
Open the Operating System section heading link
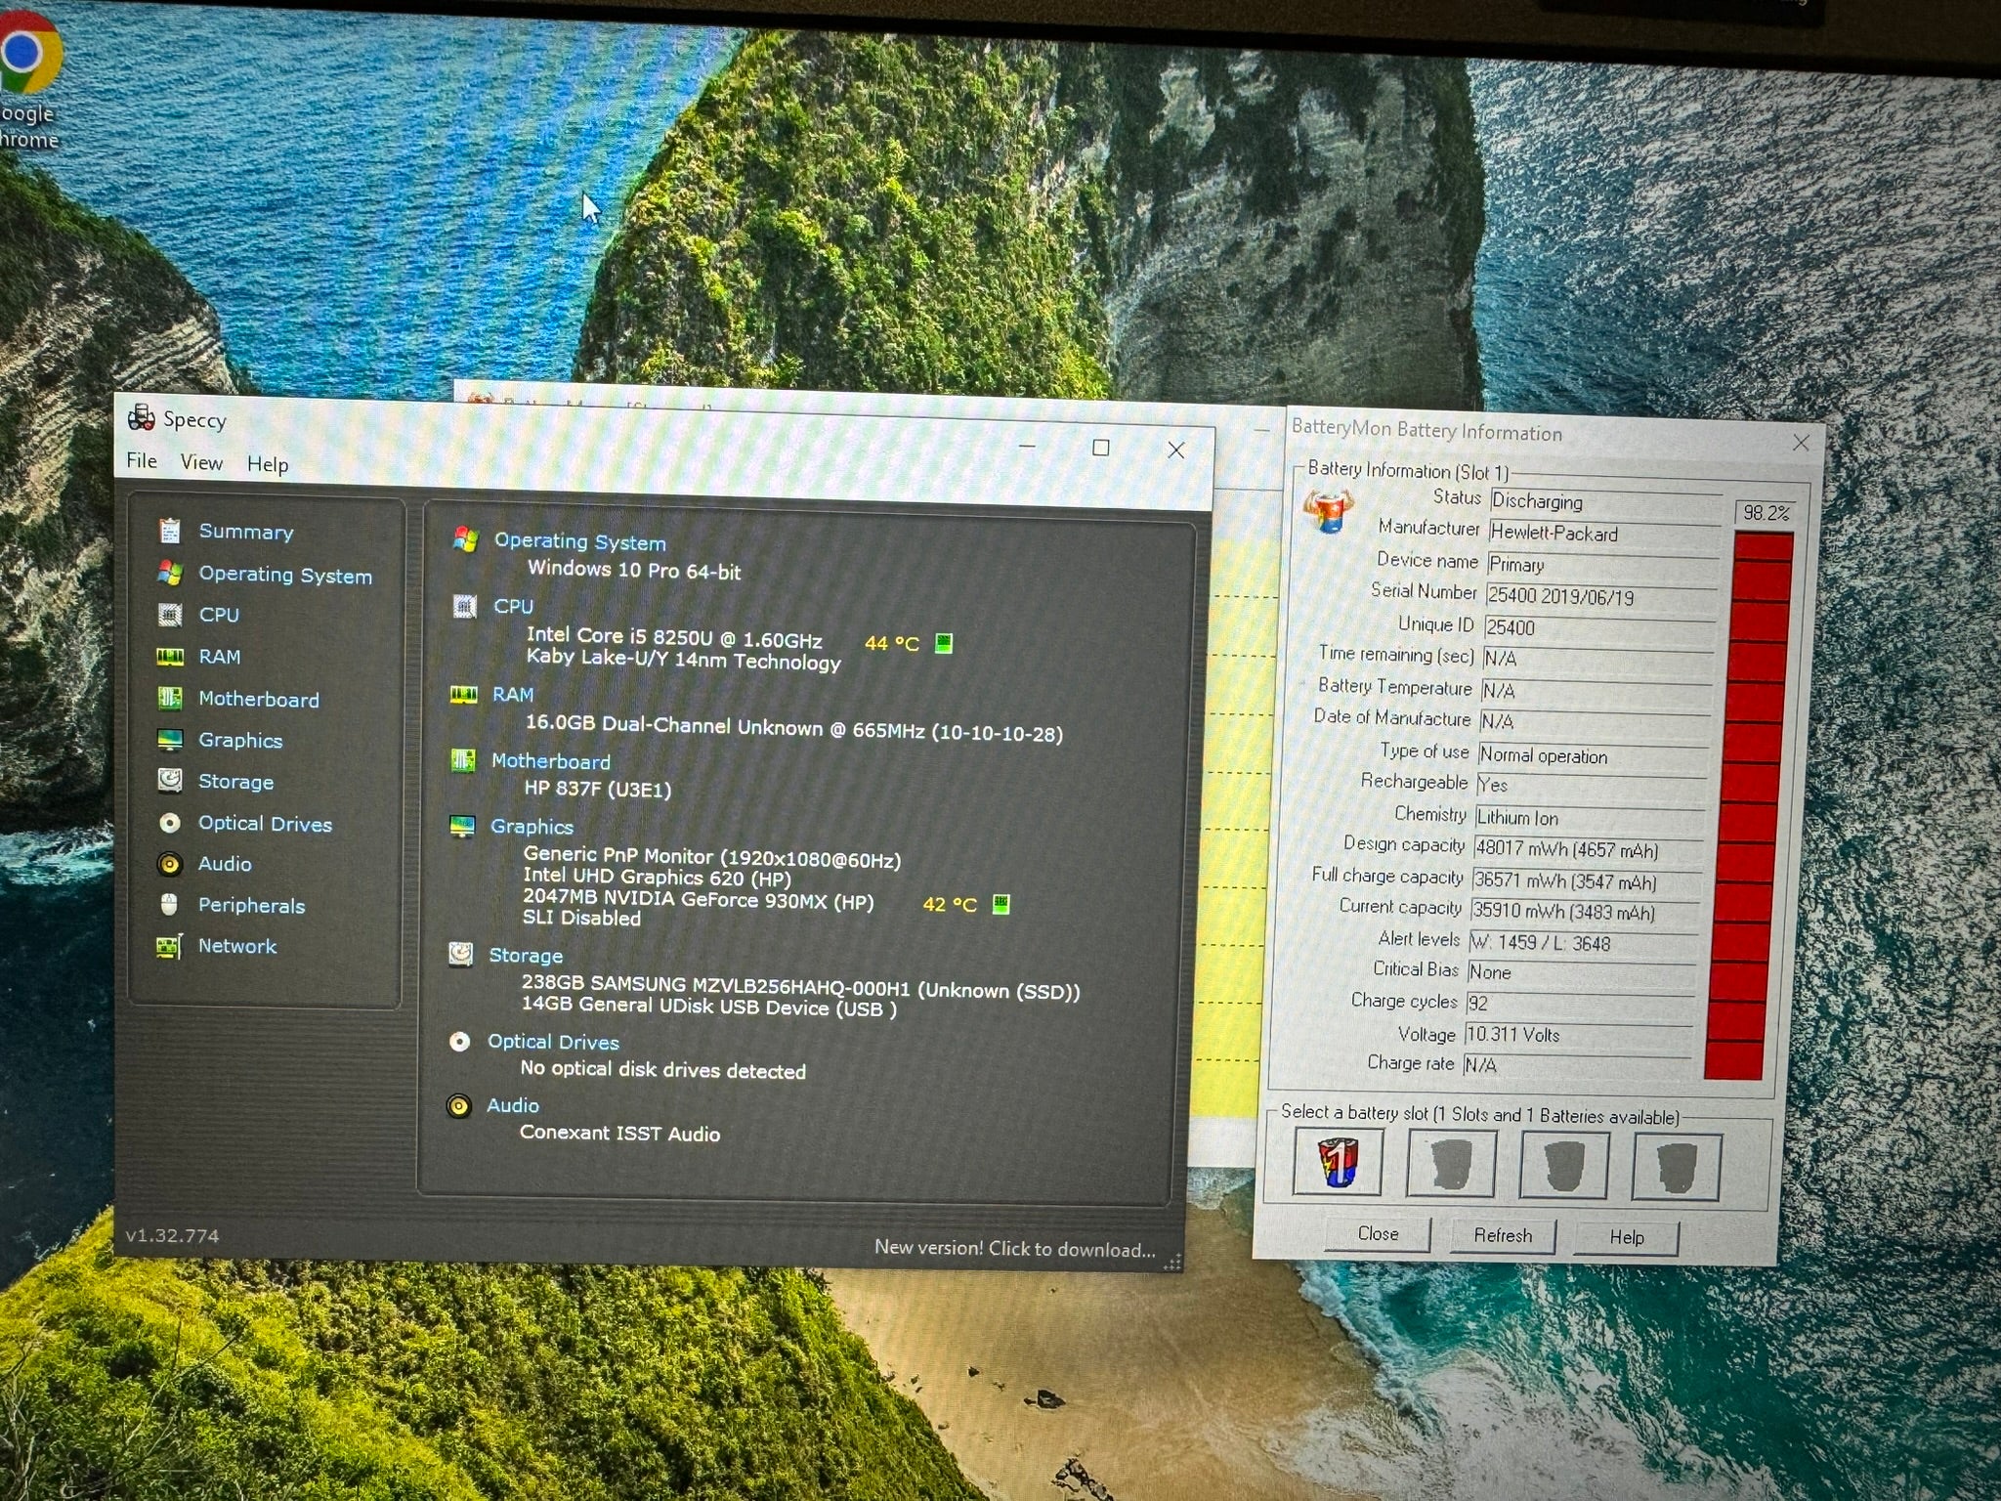[x=579, y=541]
